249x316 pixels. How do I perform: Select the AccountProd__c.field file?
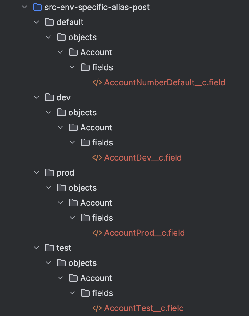click(x=144, y=233)
